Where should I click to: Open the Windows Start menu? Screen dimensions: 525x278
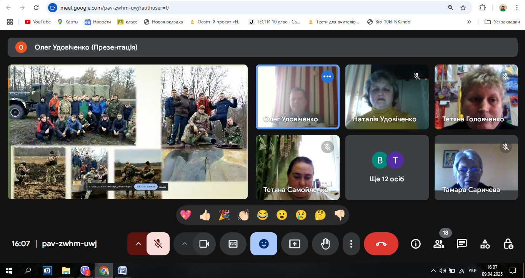click(x=9, y=271)
